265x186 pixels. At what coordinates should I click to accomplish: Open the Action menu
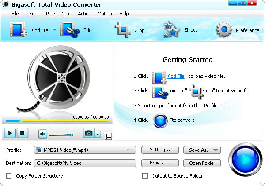click(x=84, y=14)
